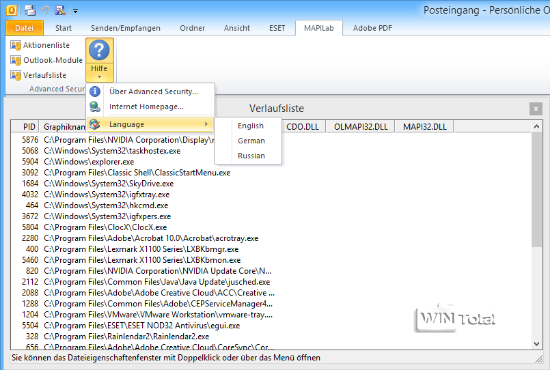
Task: Select German language option
Action: pos(248,141)
